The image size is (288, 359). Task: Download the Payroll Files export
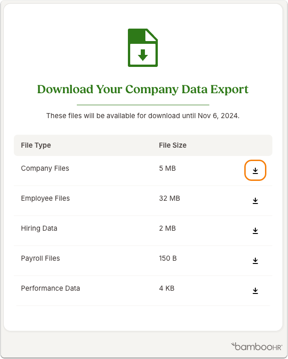coord(255,261)
